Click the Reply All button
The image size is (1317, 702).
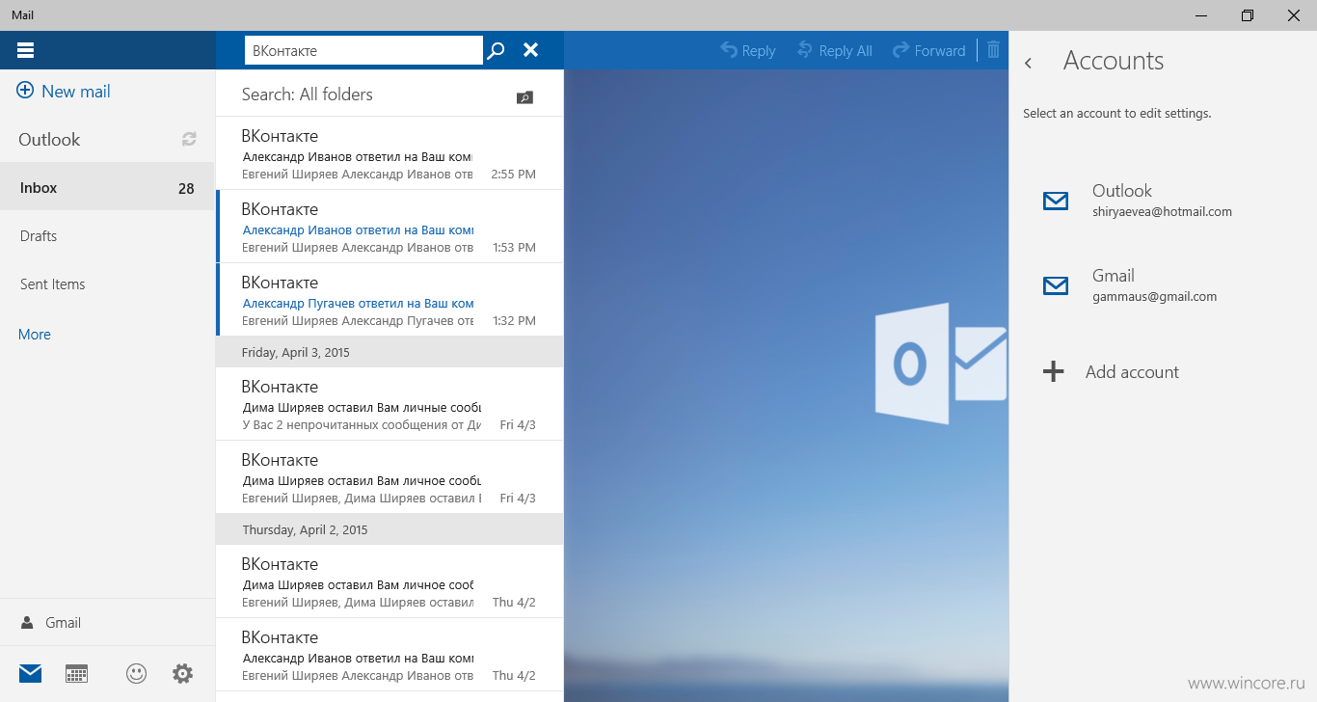834,50
